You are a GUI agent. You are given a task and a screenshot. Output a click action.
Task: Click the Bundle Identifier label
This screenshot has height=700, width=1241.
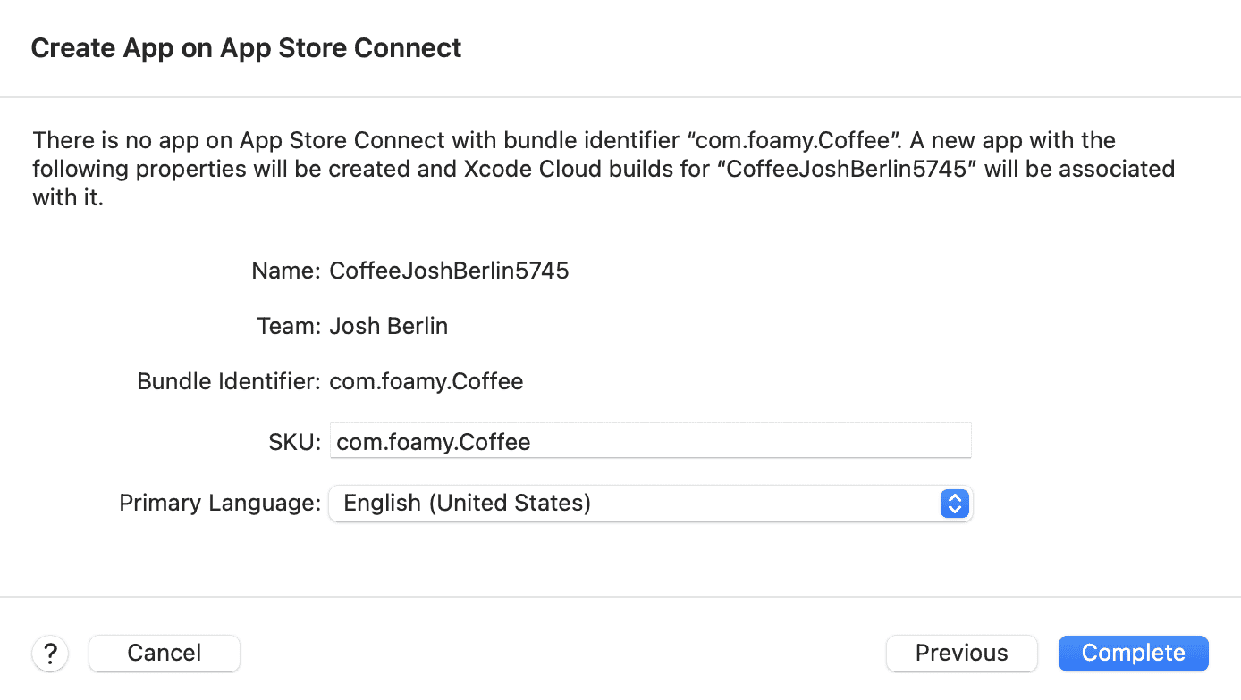tap(228, 381)
